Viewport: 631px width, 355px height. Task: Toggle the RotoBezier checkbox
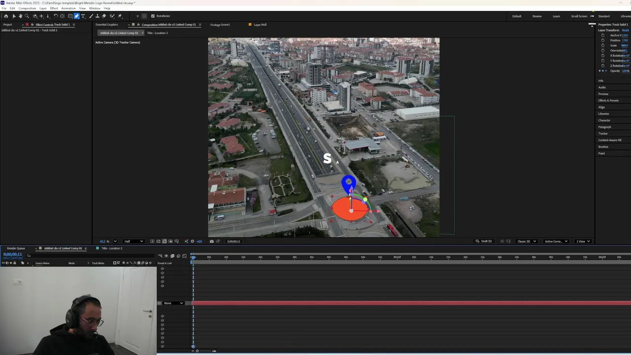pyautogui.click(x=153, y=16)
